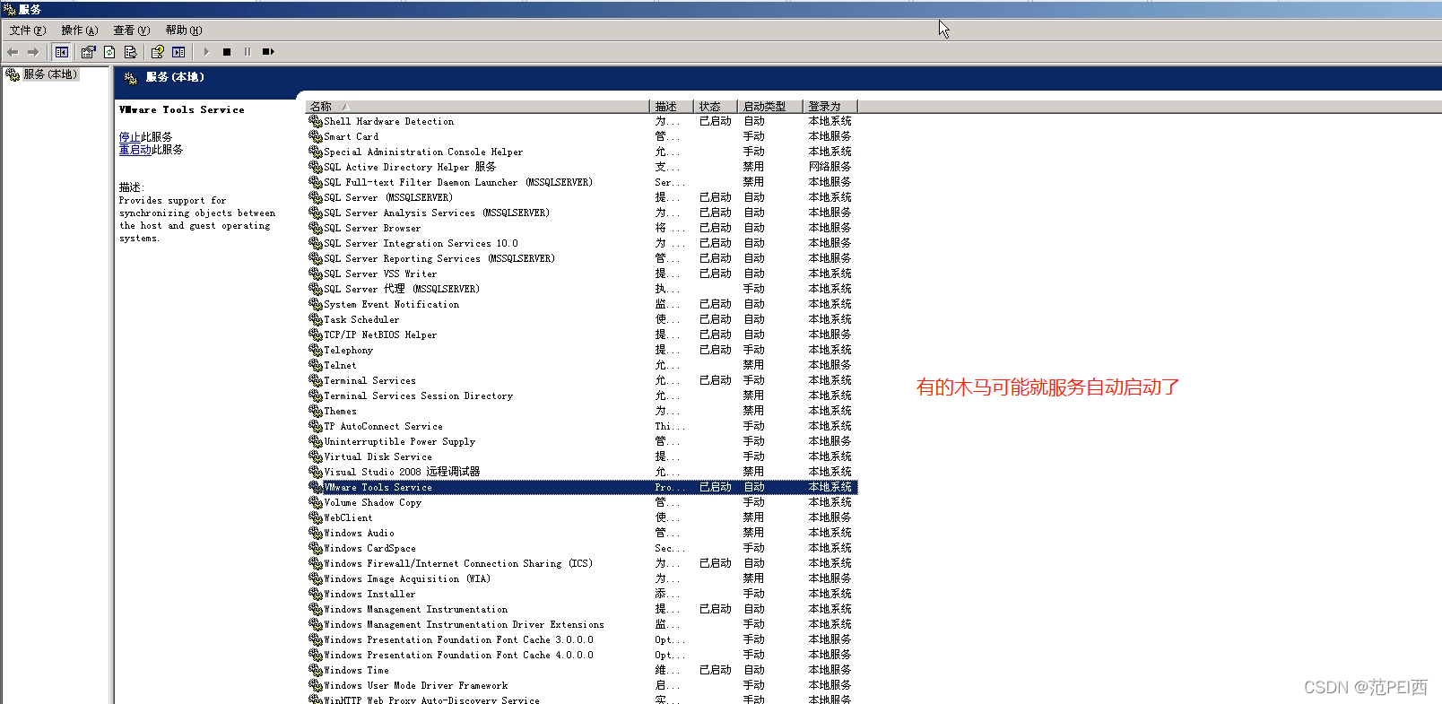Go back with the left arrow toolbar icon

coord(13,52)
